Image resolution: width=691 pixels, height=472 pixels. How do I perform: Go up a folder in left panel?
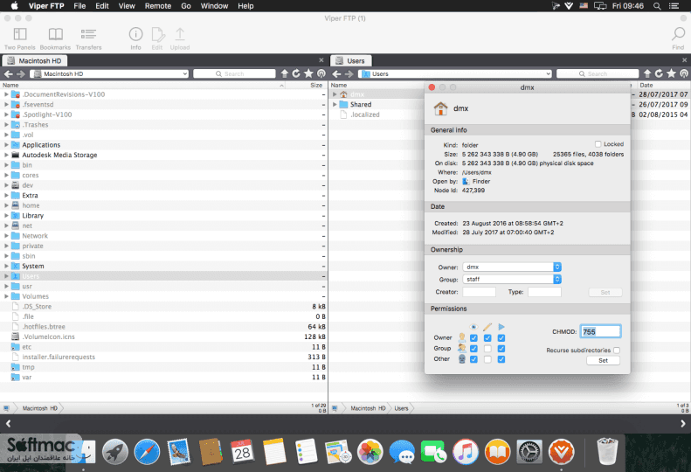click(x=285, y=73)
